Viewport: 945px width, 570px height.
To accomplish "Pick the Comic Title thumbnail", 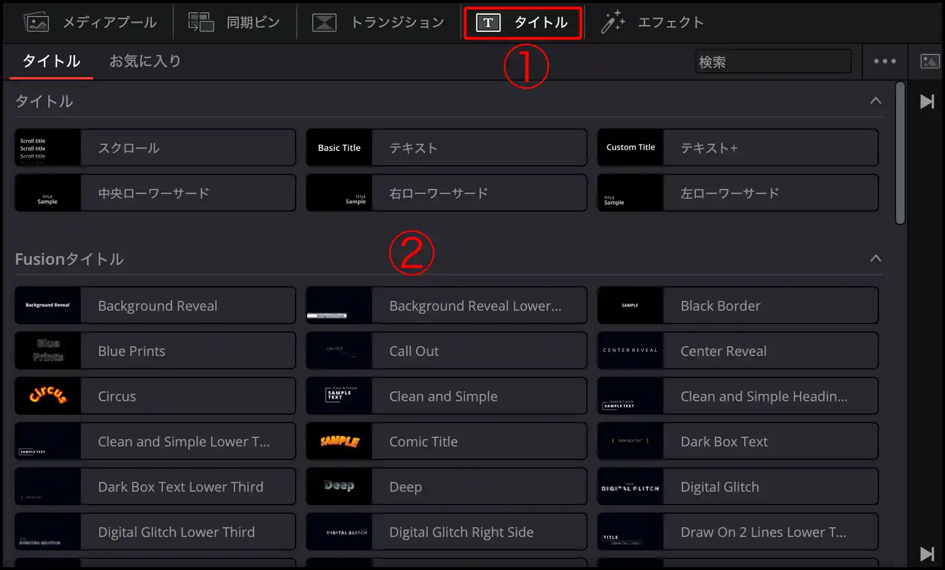I will pos(339,441).
